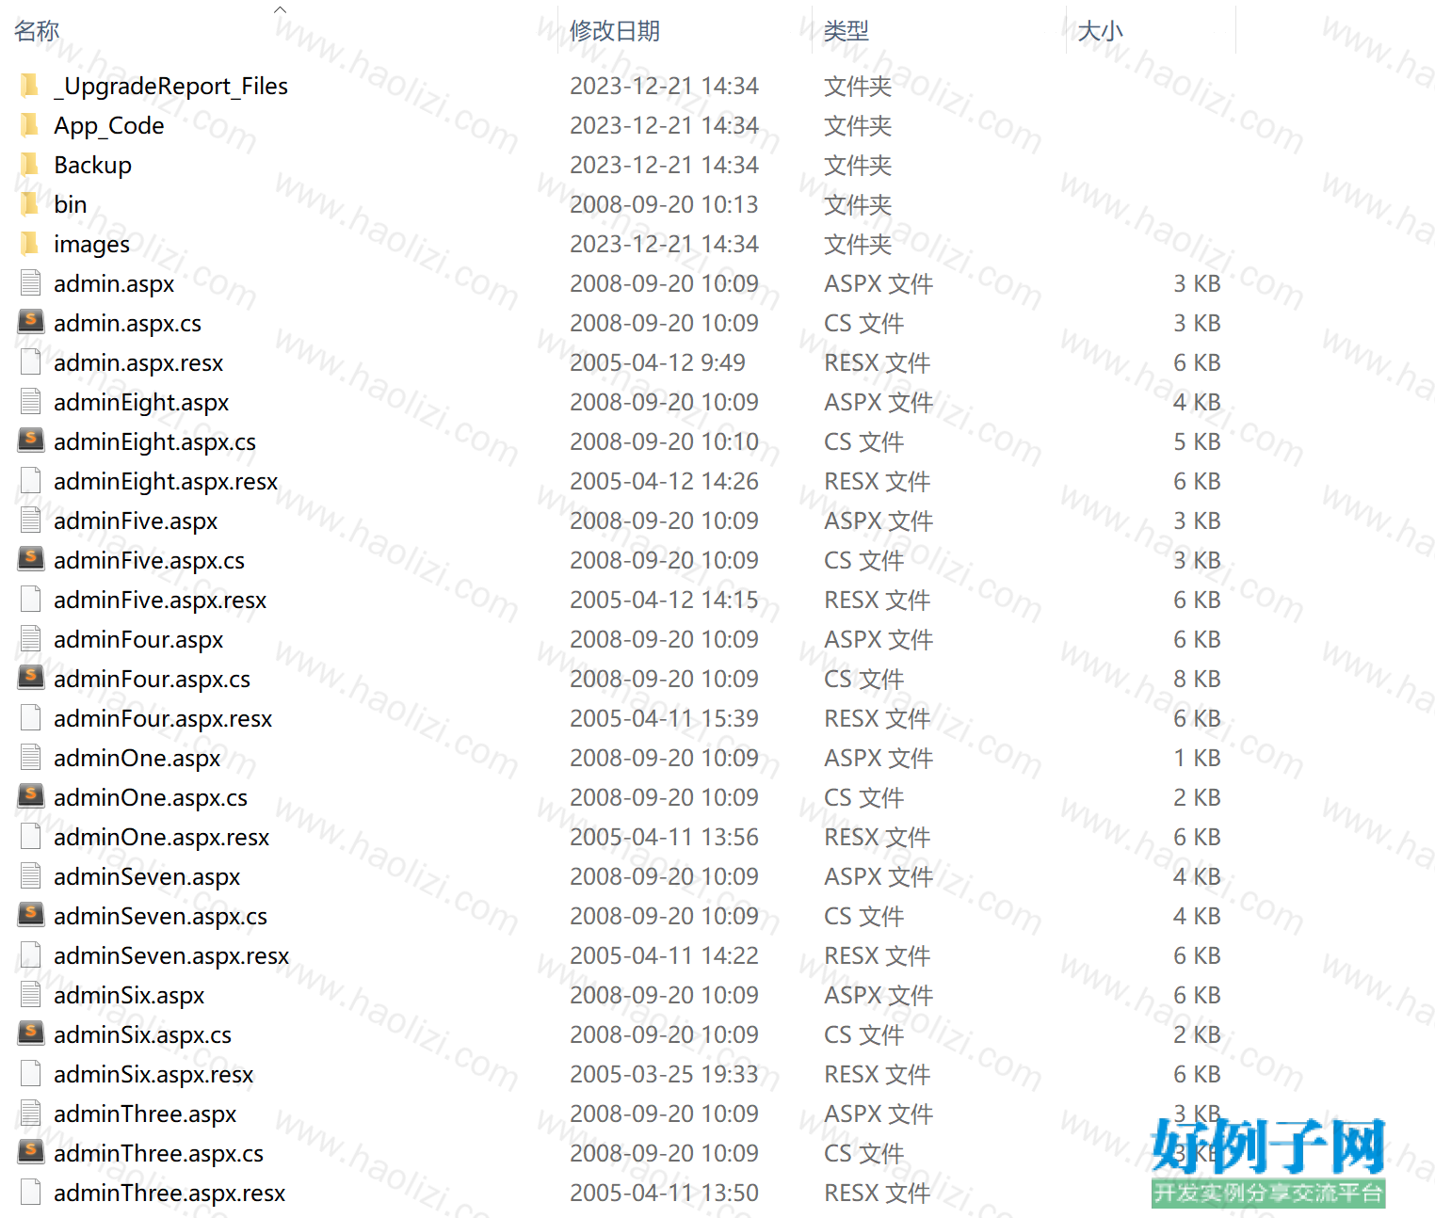Image resolution: width=1435 pixels, height=1218 pixels.
Task: Select the admin.aspx.cs file icon
Action: pyautogui.click(x=31, y=322)
